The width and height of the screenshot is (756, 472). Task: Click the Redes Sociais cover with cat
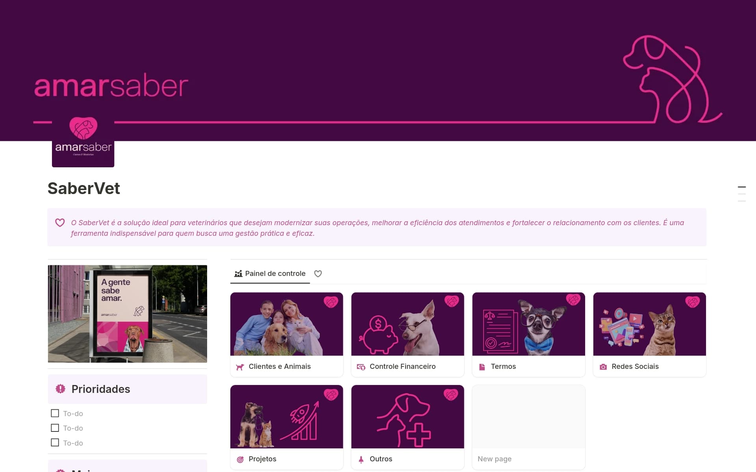(650, 324)
